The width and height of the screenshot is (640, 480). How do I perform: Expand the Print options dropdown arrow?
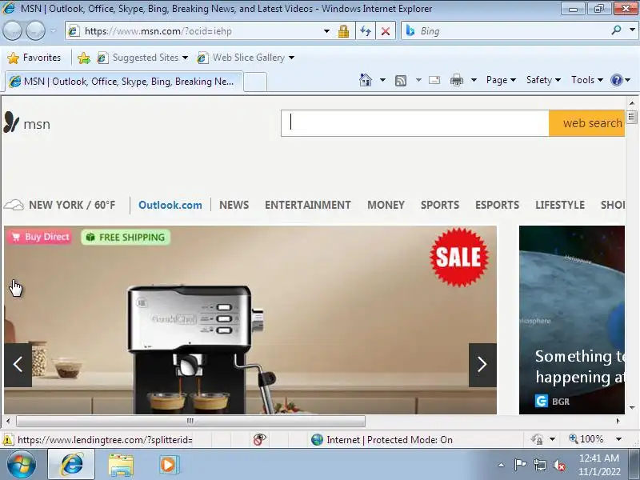[474, 80]
